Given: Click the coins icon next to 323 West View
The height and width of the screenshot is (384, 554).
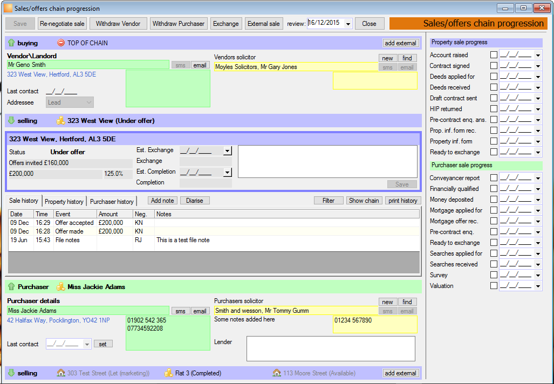Looking at the screenshot, I should 61,120.
